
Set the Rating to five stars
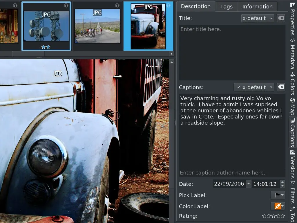tap(283, 216)
